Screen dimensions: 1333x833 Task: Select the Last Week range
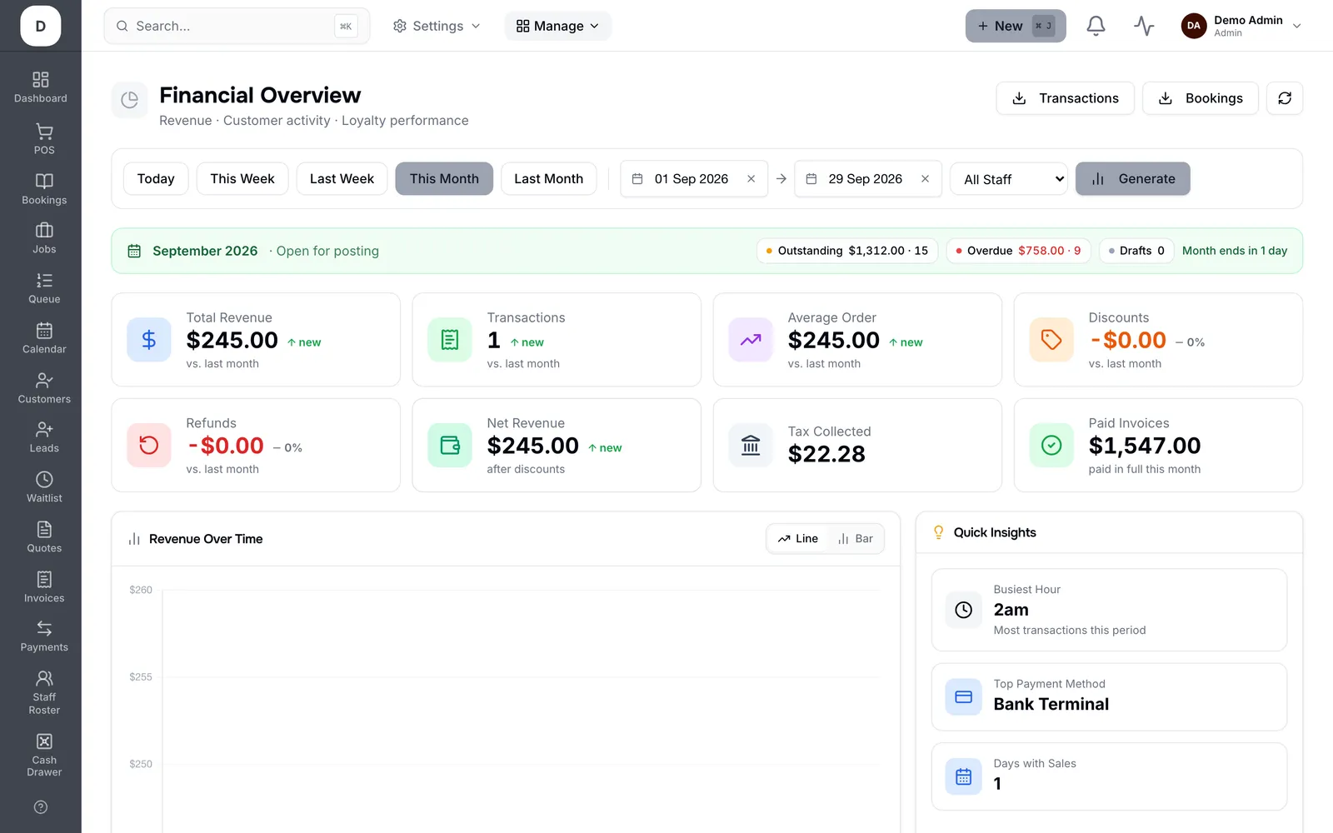coord(342,179)
